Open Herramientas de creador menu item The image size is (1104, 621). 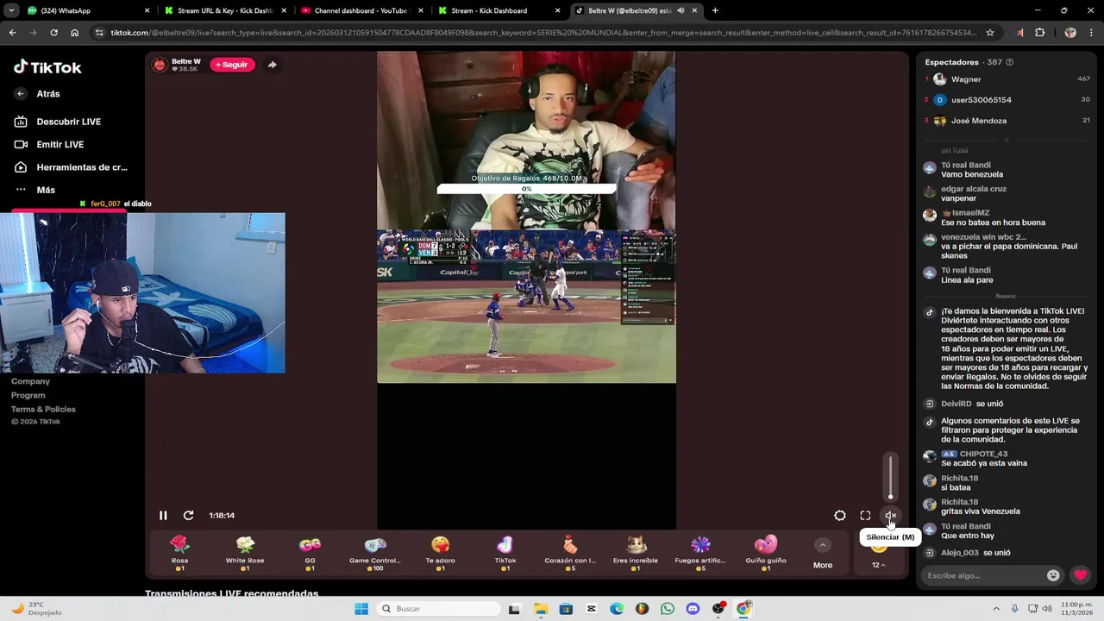71,167
